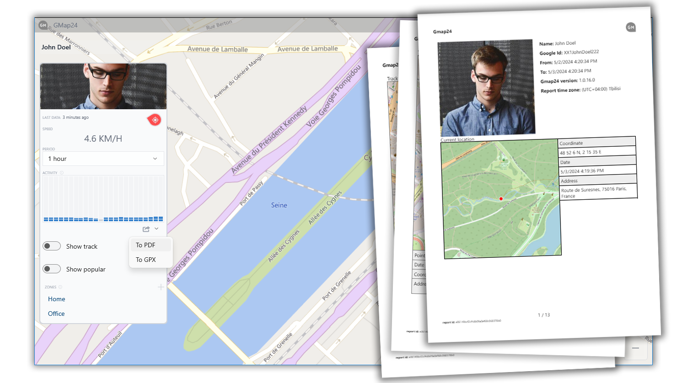Image resolution: width=687 pixels, height=383 pixels.
Task: Click the Report time zone Tbilisi line
Action: click(581, 90)
